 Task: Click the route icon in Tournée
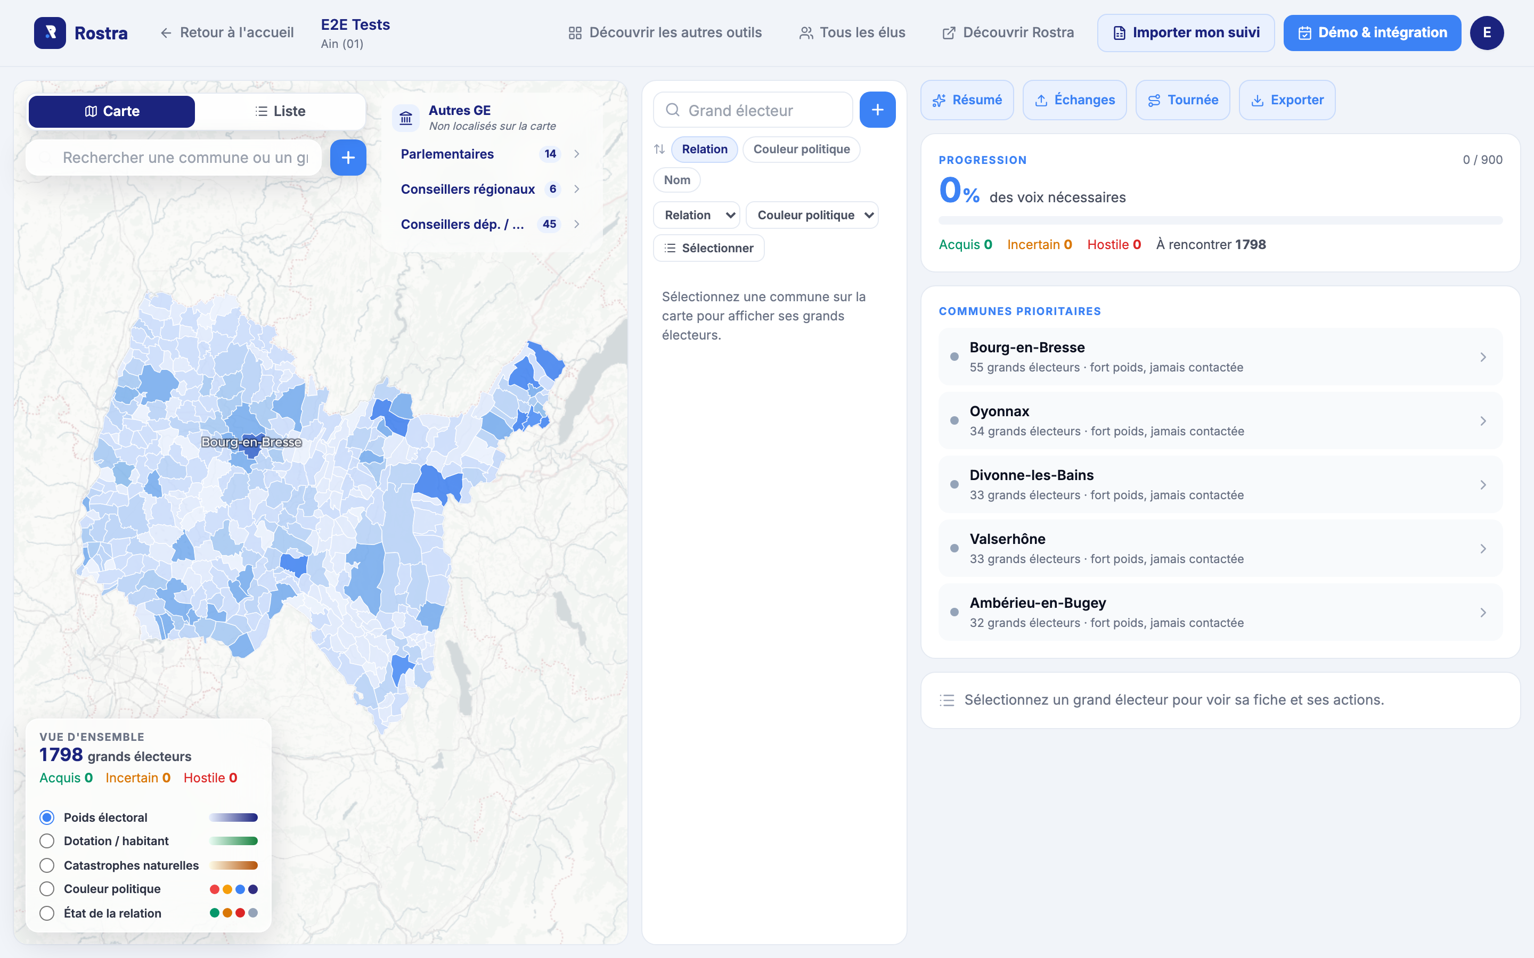pyautogui.click(x=1154, y=100)
